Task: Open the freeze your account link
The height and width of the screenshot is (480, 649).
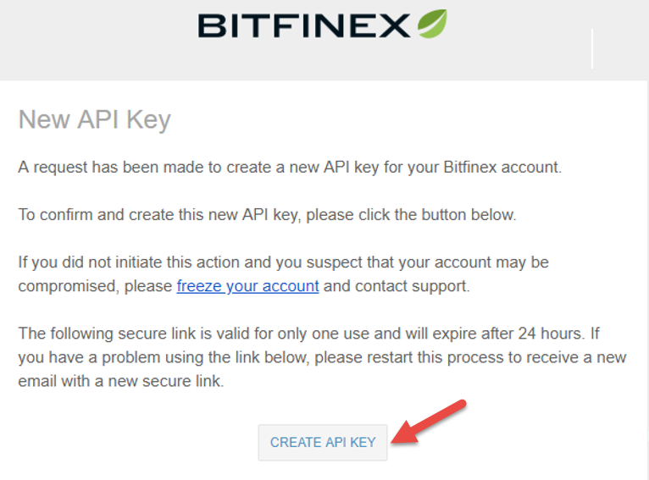Action: [247, 286]
